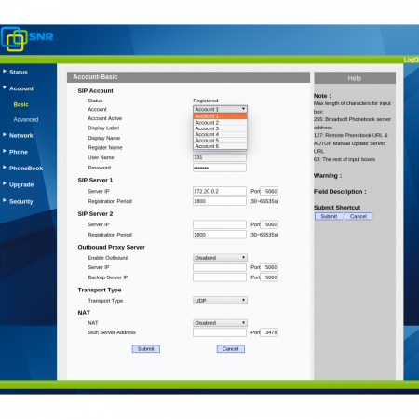Viewport: 419px width, 419px height.
Task: Edit Outbound Proxy Server IP field
Action: [220, 267]
